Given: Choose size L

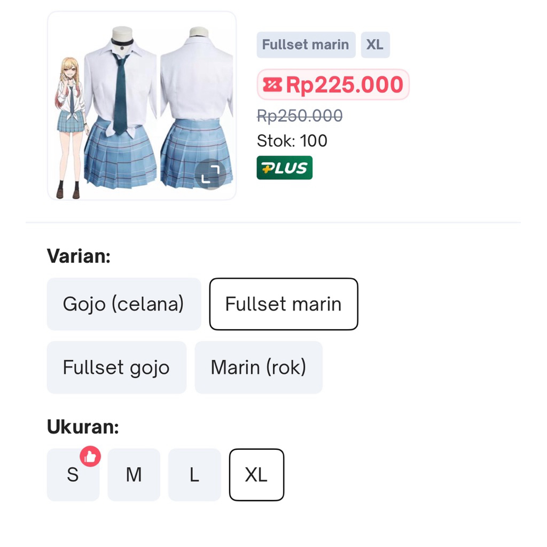Looking at the screenshot, I should (194, 474).
